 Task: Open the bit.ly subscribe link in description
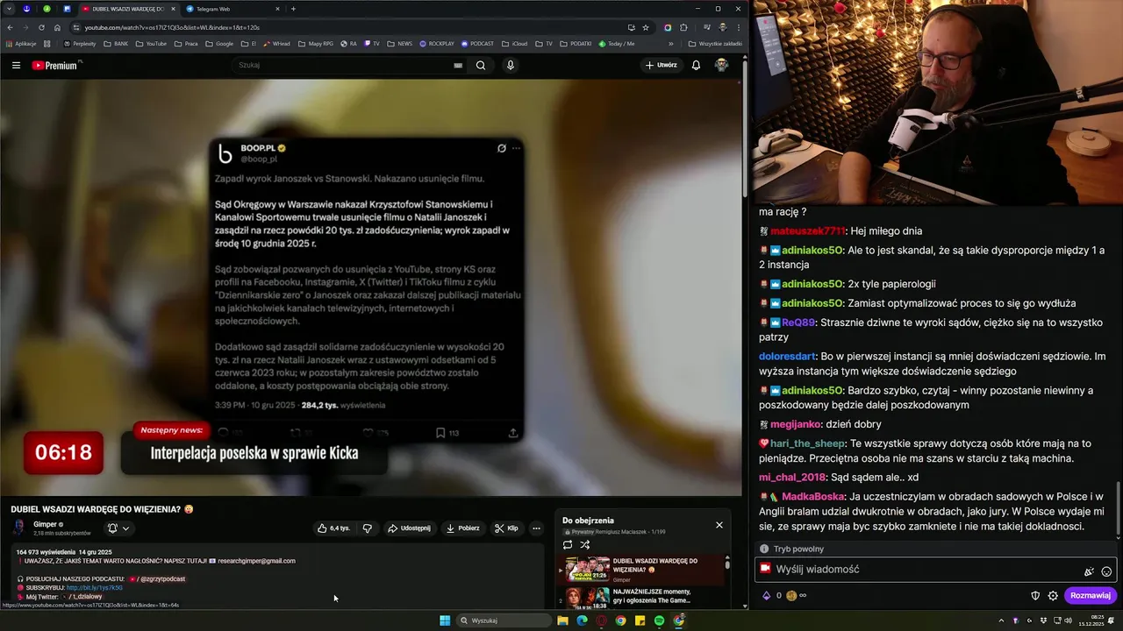tap(95, 588)
